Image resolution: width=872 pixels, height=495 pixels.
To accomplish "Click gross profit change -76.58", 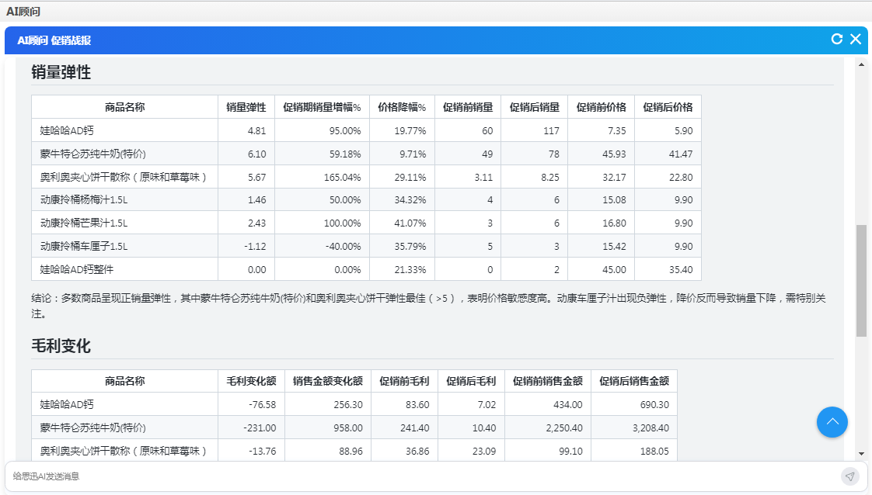I will click(x=263, y=405).
